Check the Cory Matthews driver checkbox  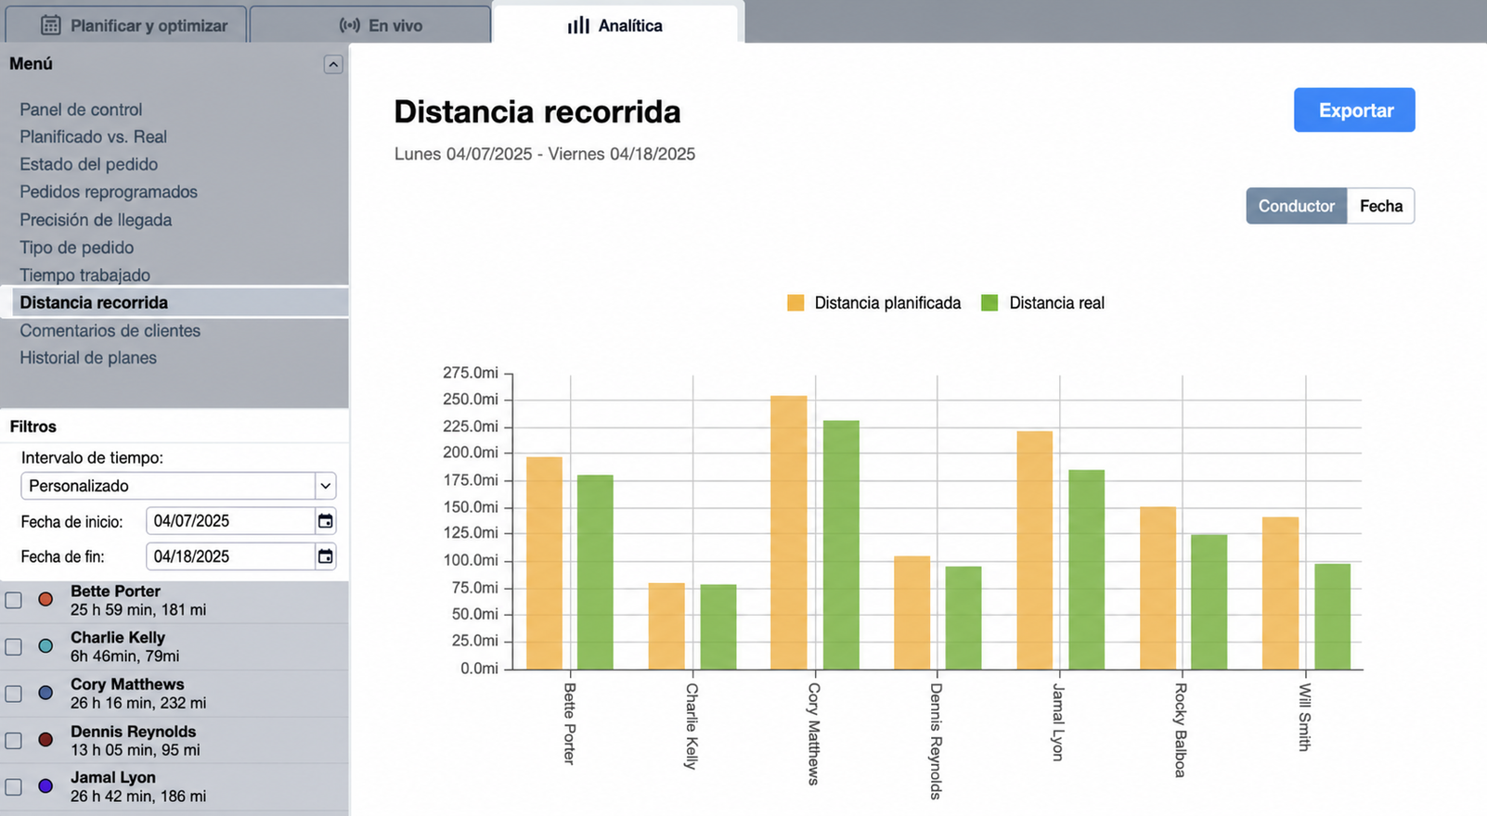pos(14,694)
